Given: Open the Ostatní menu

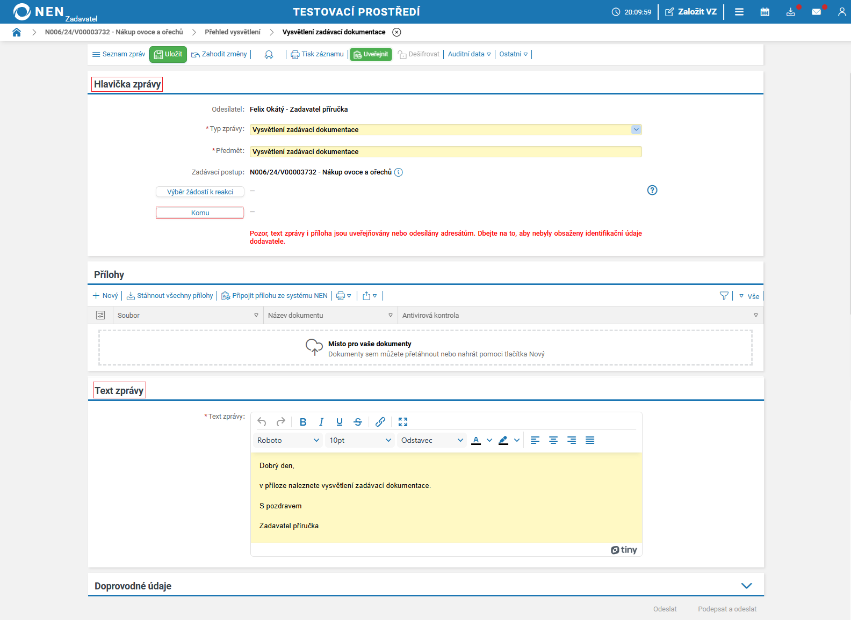Looking at the screenshot, I should [x=513, y=54].
